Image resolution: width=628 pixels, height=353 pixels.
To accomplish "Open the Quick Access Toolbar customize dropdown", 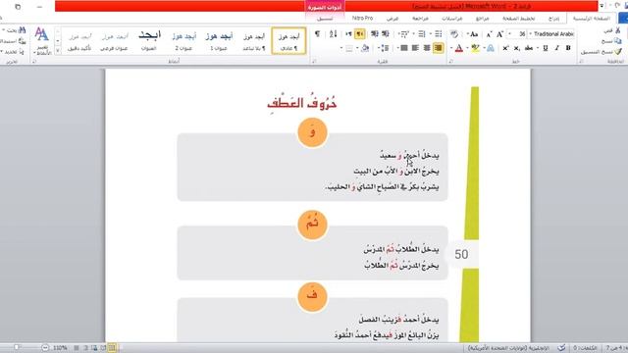I will [x=602, y=6].
